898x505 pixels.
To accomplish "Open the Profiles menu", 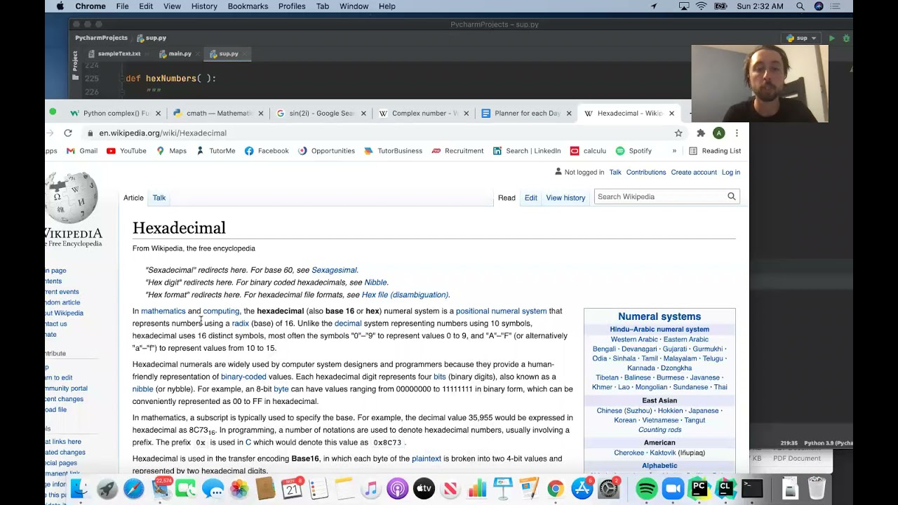I will coord(292,6).
